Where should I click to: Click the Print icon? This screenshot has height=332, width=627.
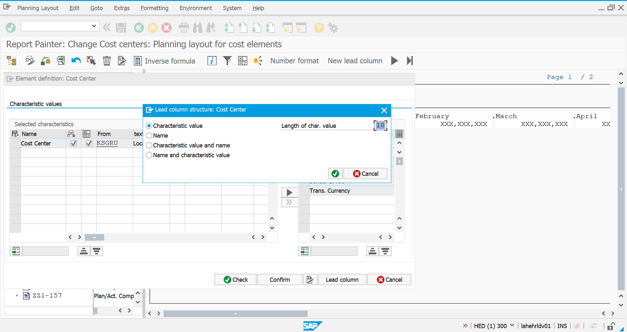(x=184, y=28)
